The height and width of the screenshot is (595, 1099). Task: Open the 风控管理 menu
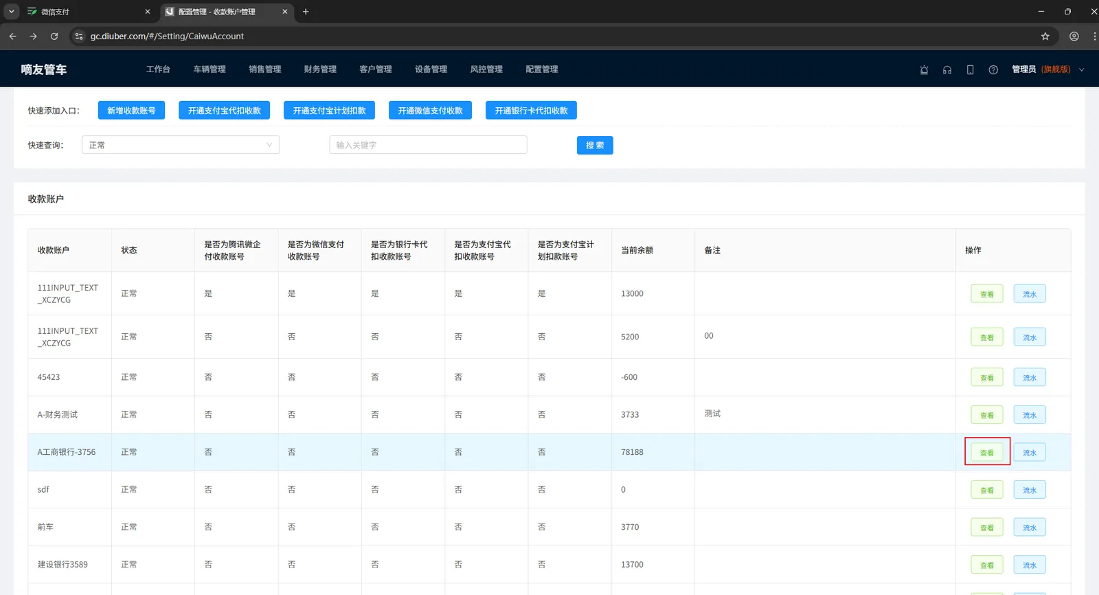486,69
